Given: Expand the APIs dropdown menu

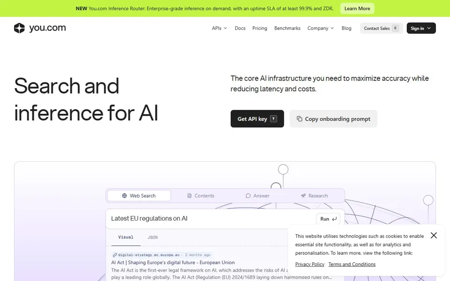Looking at the screenshot, I should (219, 28).
